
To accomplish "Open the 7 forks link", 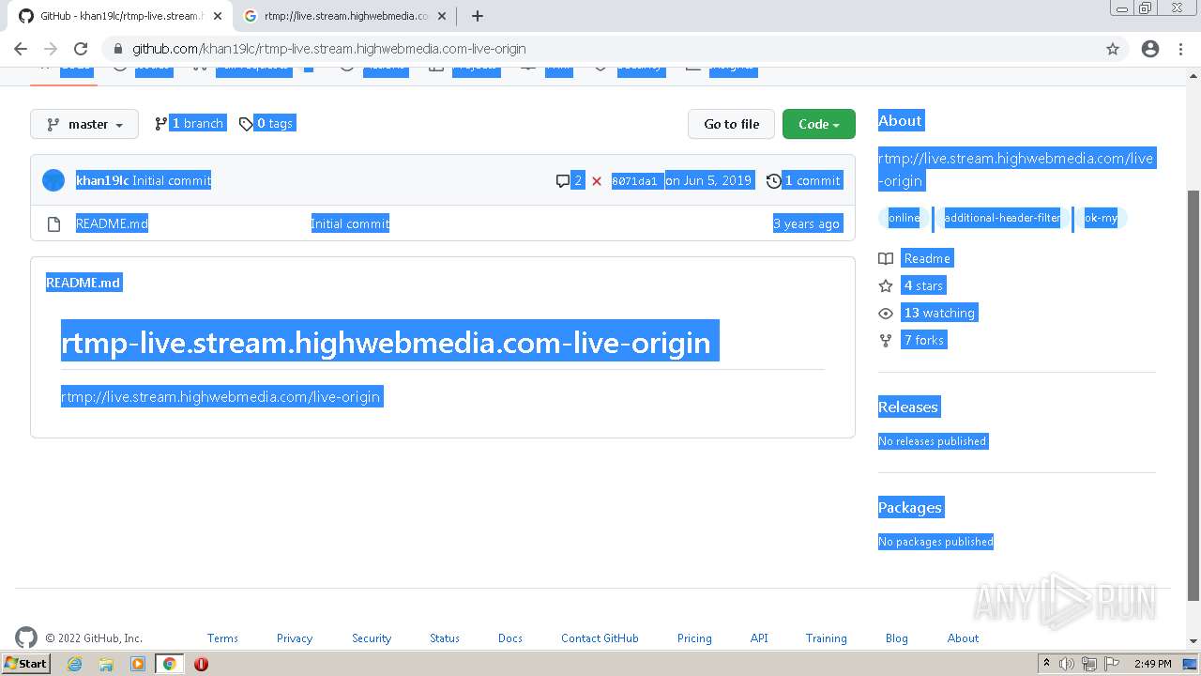I will pos(924,340).
